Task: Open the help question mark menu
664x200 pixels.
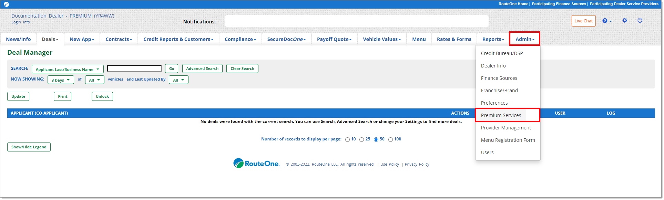Action: (607, 21)
